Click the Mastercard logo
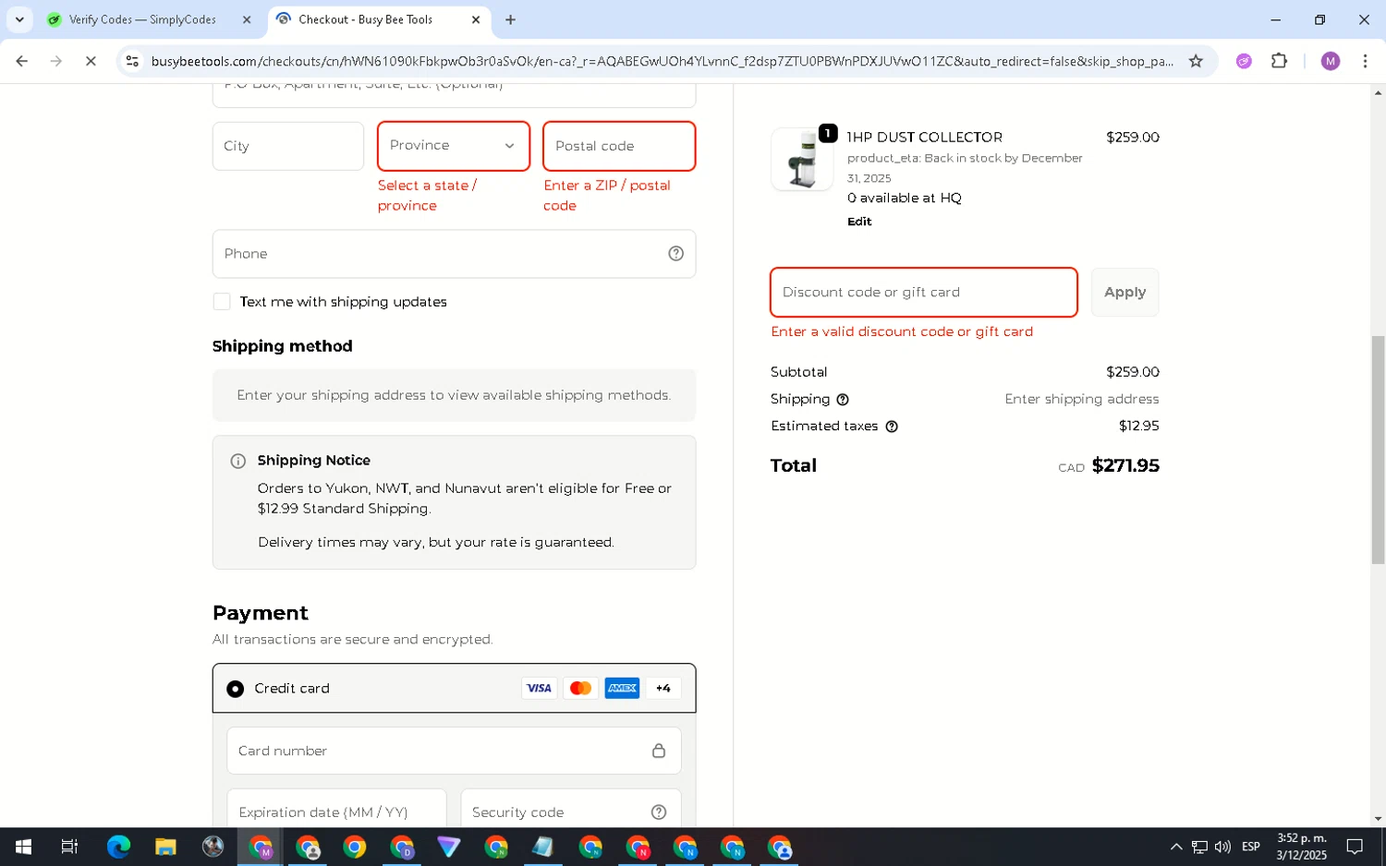 pos(580,688)
